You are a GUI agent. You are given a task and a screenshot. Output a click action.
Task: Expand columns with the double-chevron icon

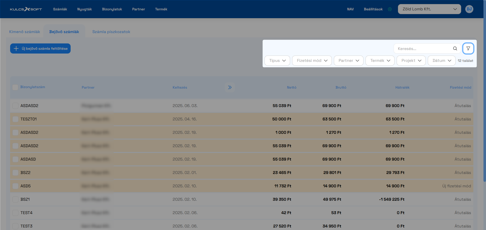pos(230,87)
